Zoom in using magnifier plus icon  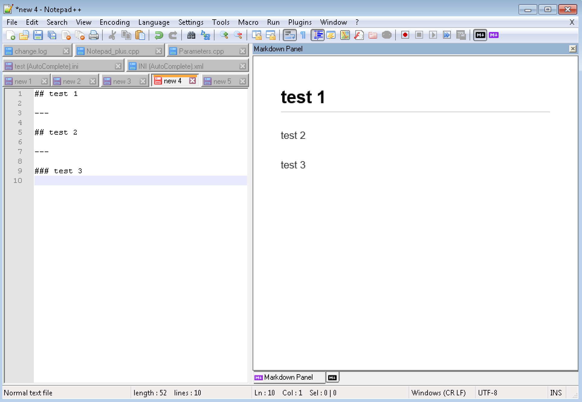pyautogui.click(x=224, y=35)
